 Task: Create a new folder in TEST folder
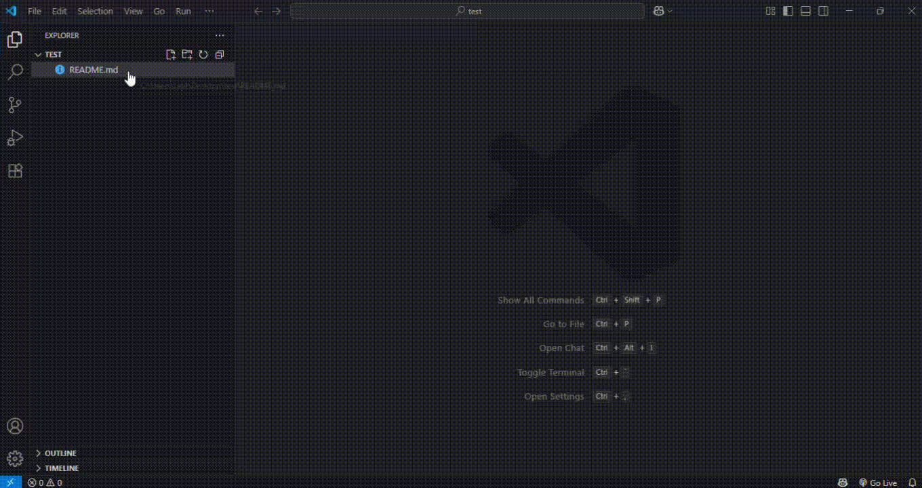tap(187, 54)
